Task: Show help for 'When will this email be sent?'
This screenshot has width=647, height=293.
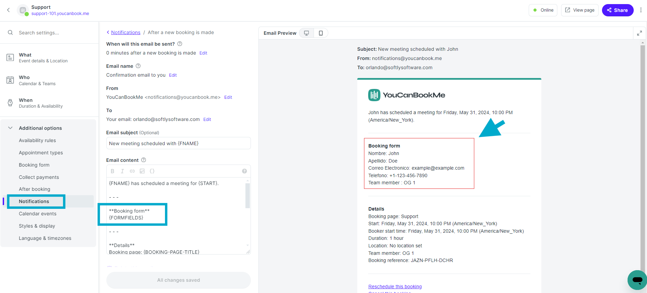Action: (x=180, y=44)
